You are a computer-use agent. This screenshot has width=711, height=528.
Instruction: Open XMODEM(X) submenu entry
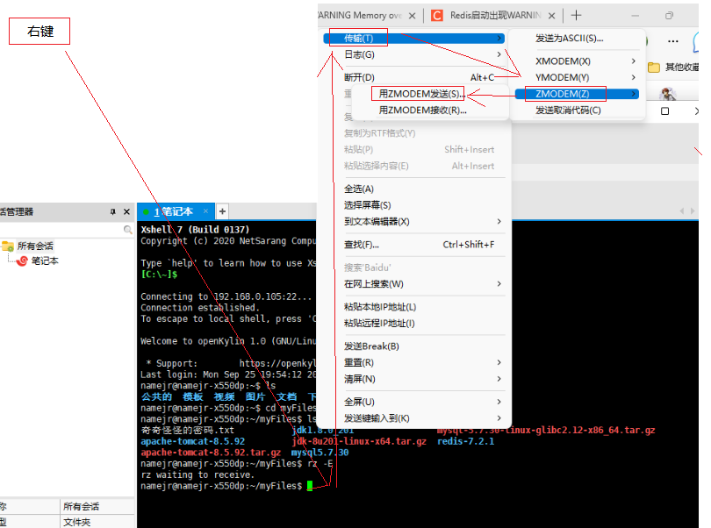coord(577,61)
